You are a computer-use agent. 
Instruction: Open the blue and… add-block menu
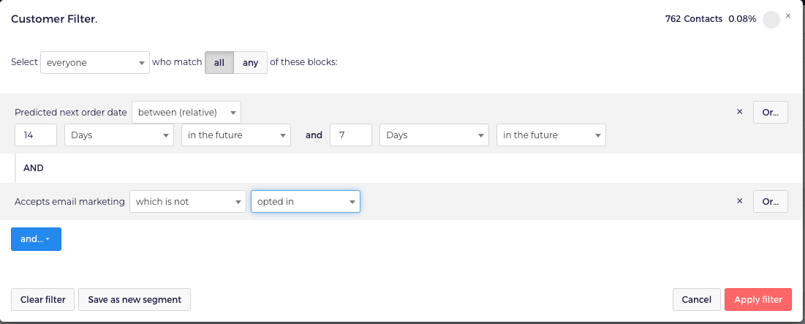[36, 239]
